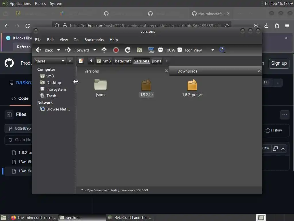The width and height of the screenshot is (294, 221).
Task: Open vm3 in the Places sidebar
Action: [50, 76]
